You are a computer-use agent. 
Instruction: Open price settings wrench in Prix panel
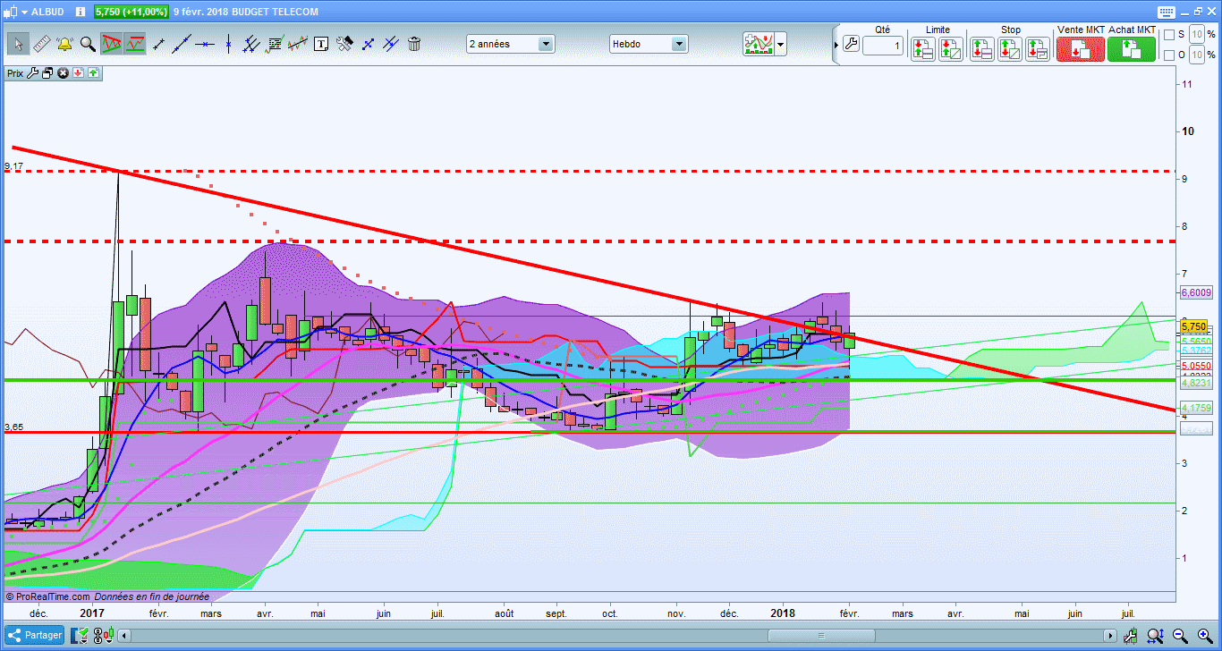[x=33, y=73]
